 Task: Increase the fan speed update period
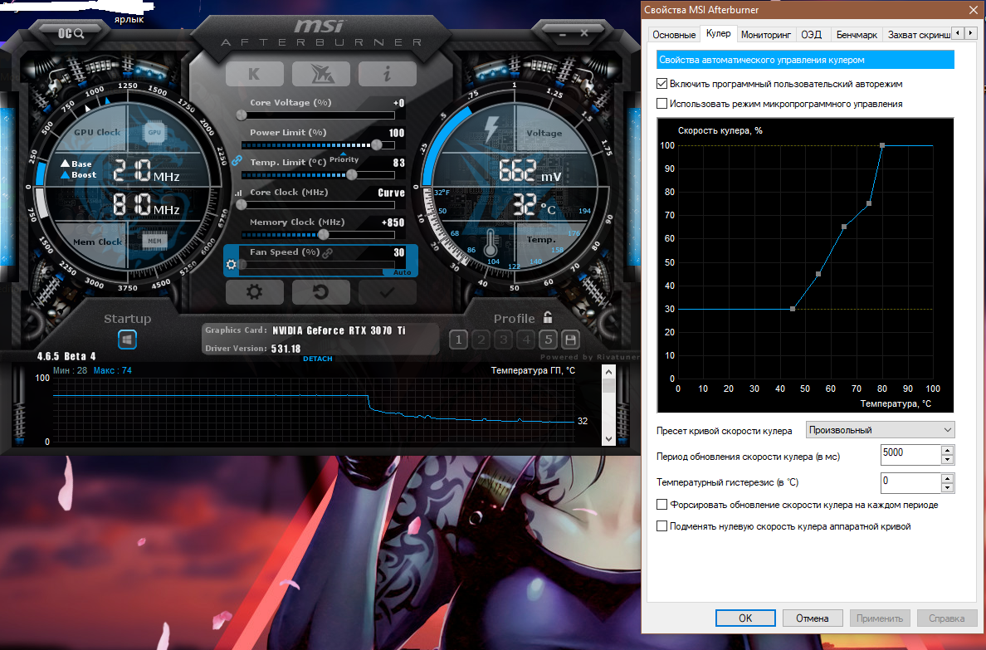pos(948,450)
